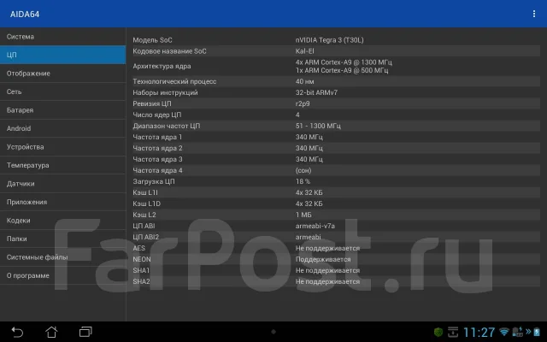Select the Загрузка ЦП label

pyautogui.click(x=154, y=181)
